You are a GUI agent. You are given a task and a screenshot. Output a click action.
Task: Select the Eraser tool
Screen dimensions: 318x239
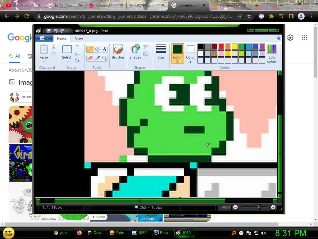(x=90, y=58)
